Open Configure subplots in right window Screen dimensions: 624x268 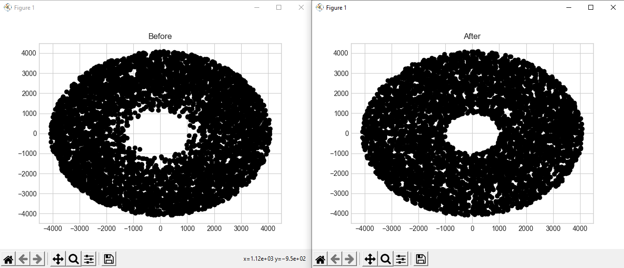pos(400,259)
